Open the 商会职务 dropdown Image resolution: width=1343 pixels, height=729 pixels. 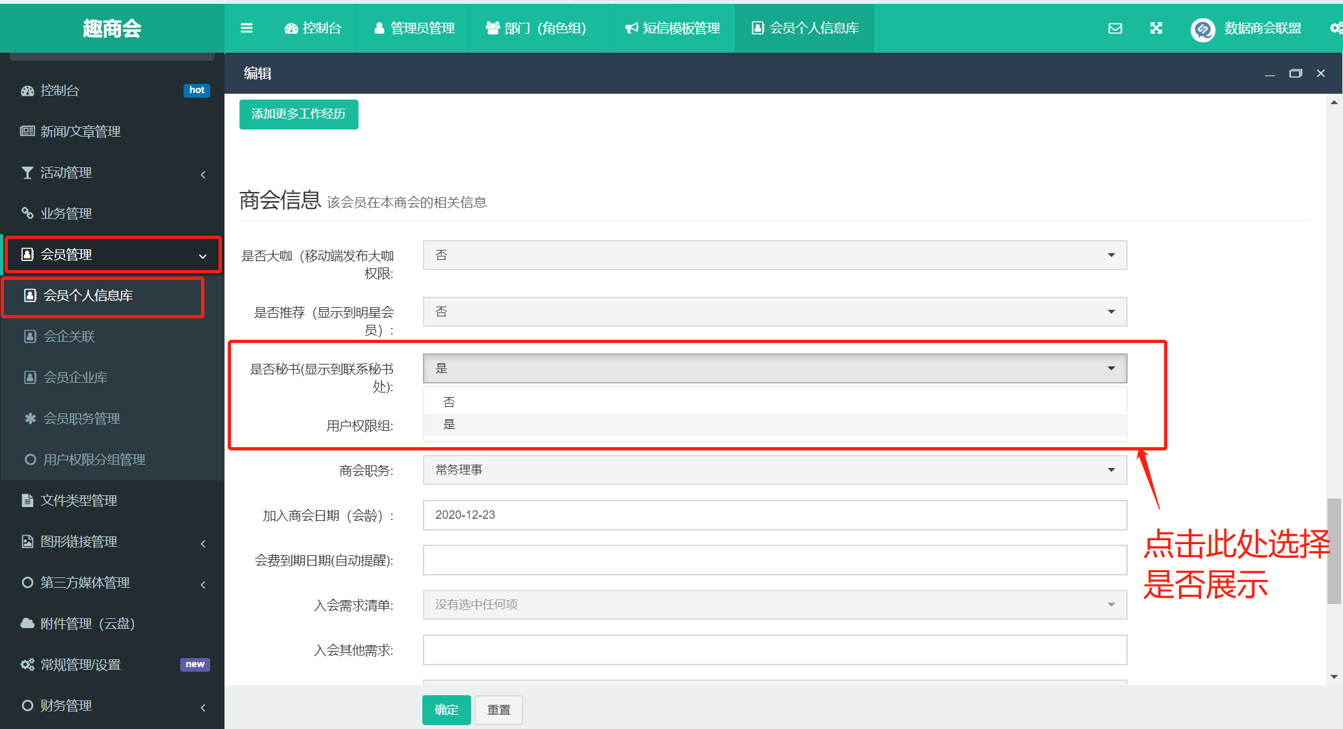(x=774, y=470)
